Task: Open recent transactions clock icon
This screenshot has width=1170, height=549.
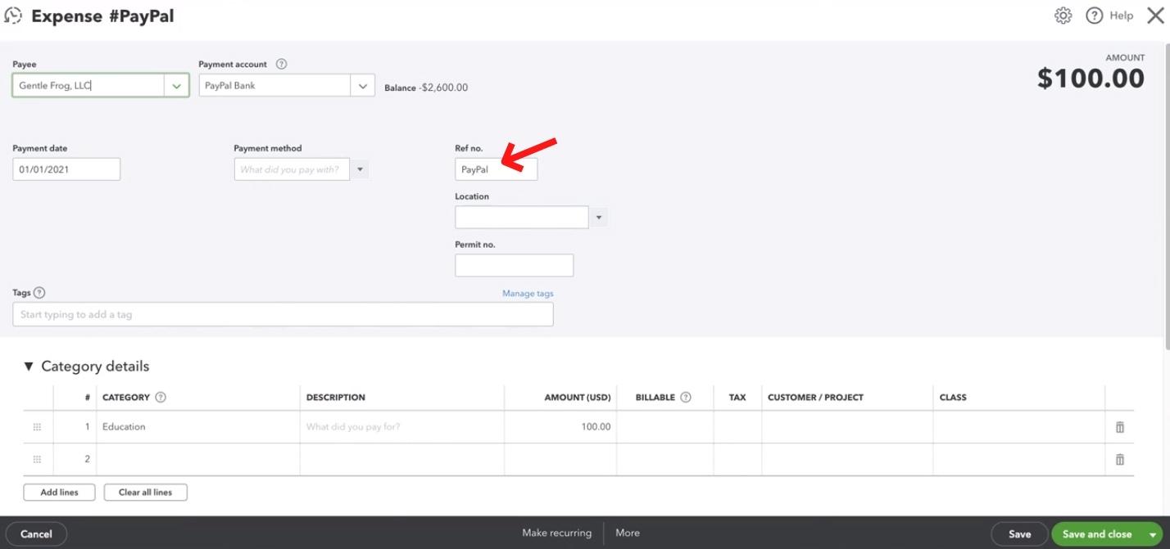Action: coord(13,16)
